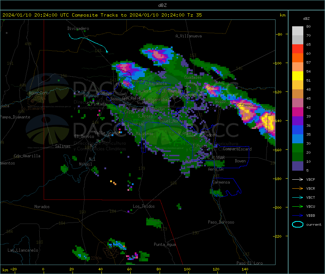Viewport: 325px width, 274px height.
Task: Click the Lag.Llancanelo map label
Action: coord(23,250)
